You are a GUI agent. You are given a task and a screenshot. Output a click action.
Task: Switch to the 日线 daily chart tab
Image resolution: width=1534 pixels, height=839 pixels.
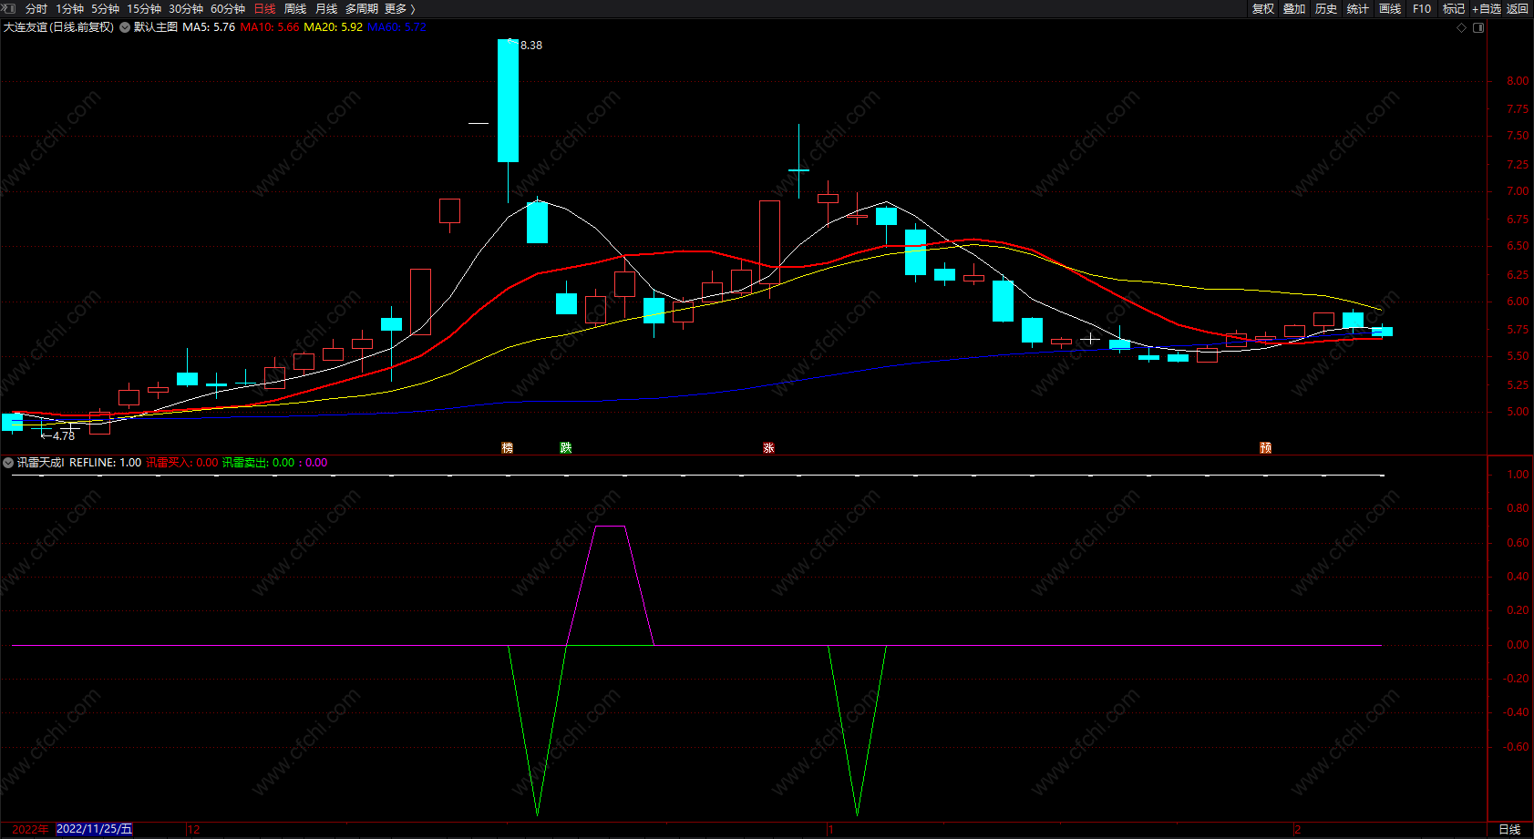pos(264,9)
